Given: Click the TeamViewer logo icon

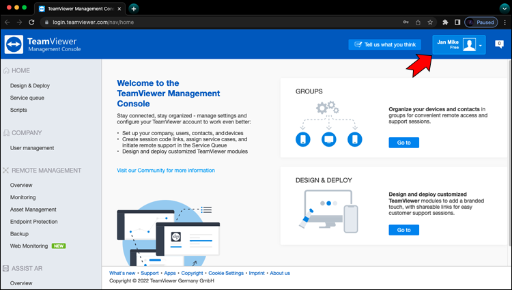Looking at the screenshot, I should coord(14,44).
